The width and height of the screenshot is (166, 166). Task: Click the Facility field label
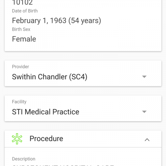tap(19, 102)
